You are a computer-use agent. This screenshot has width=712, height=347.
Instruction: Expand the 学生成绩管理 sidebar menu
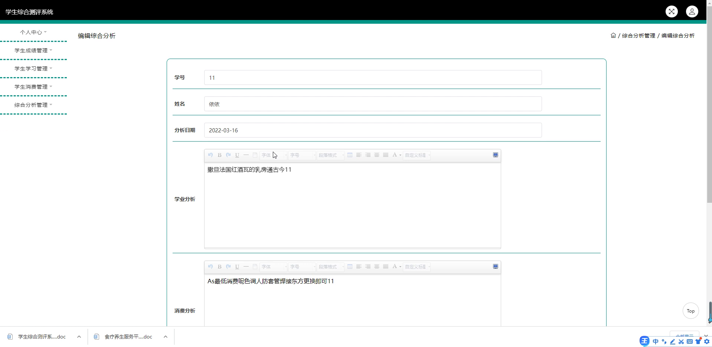tap(33, 50)
